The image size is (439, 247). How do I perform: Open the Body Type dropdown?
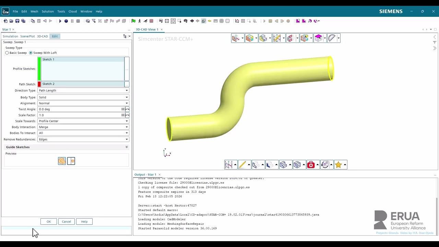tap(83, 97)
